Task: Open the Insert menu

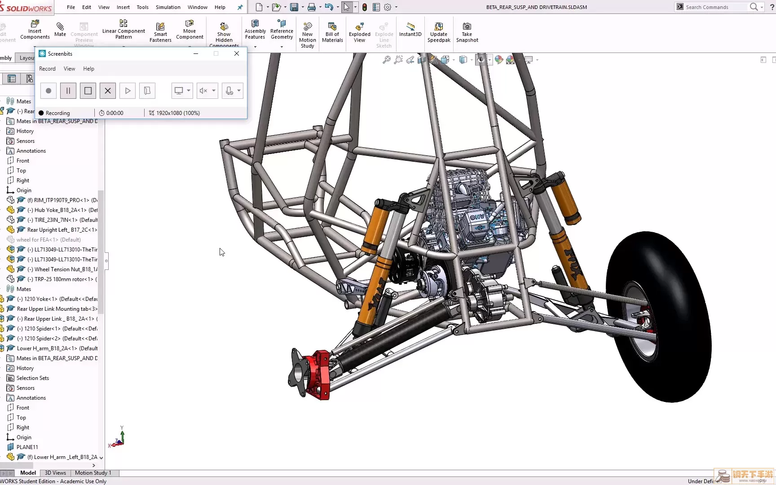Action: (x=123, y=7)
